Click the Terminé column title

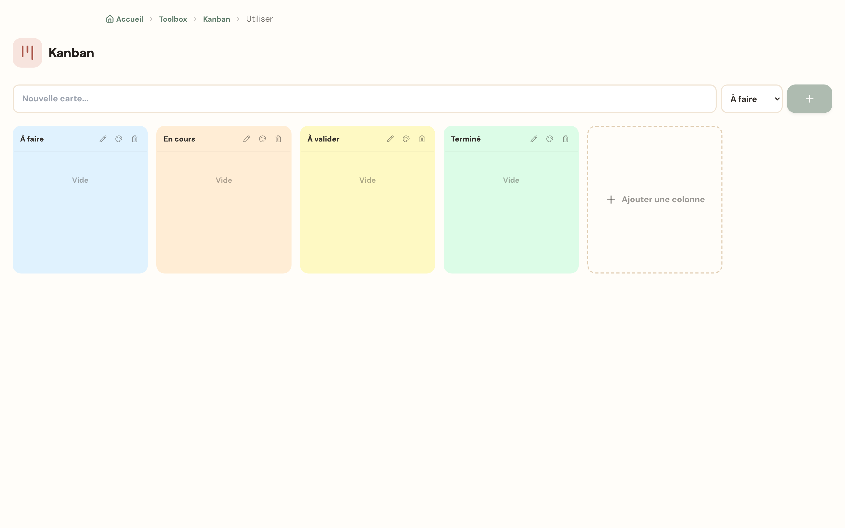coord(466,139)
